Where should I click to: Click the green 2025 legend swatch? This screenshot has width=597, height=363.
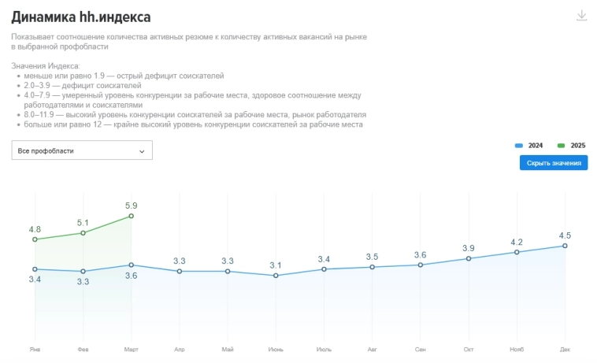pos(562,146)
